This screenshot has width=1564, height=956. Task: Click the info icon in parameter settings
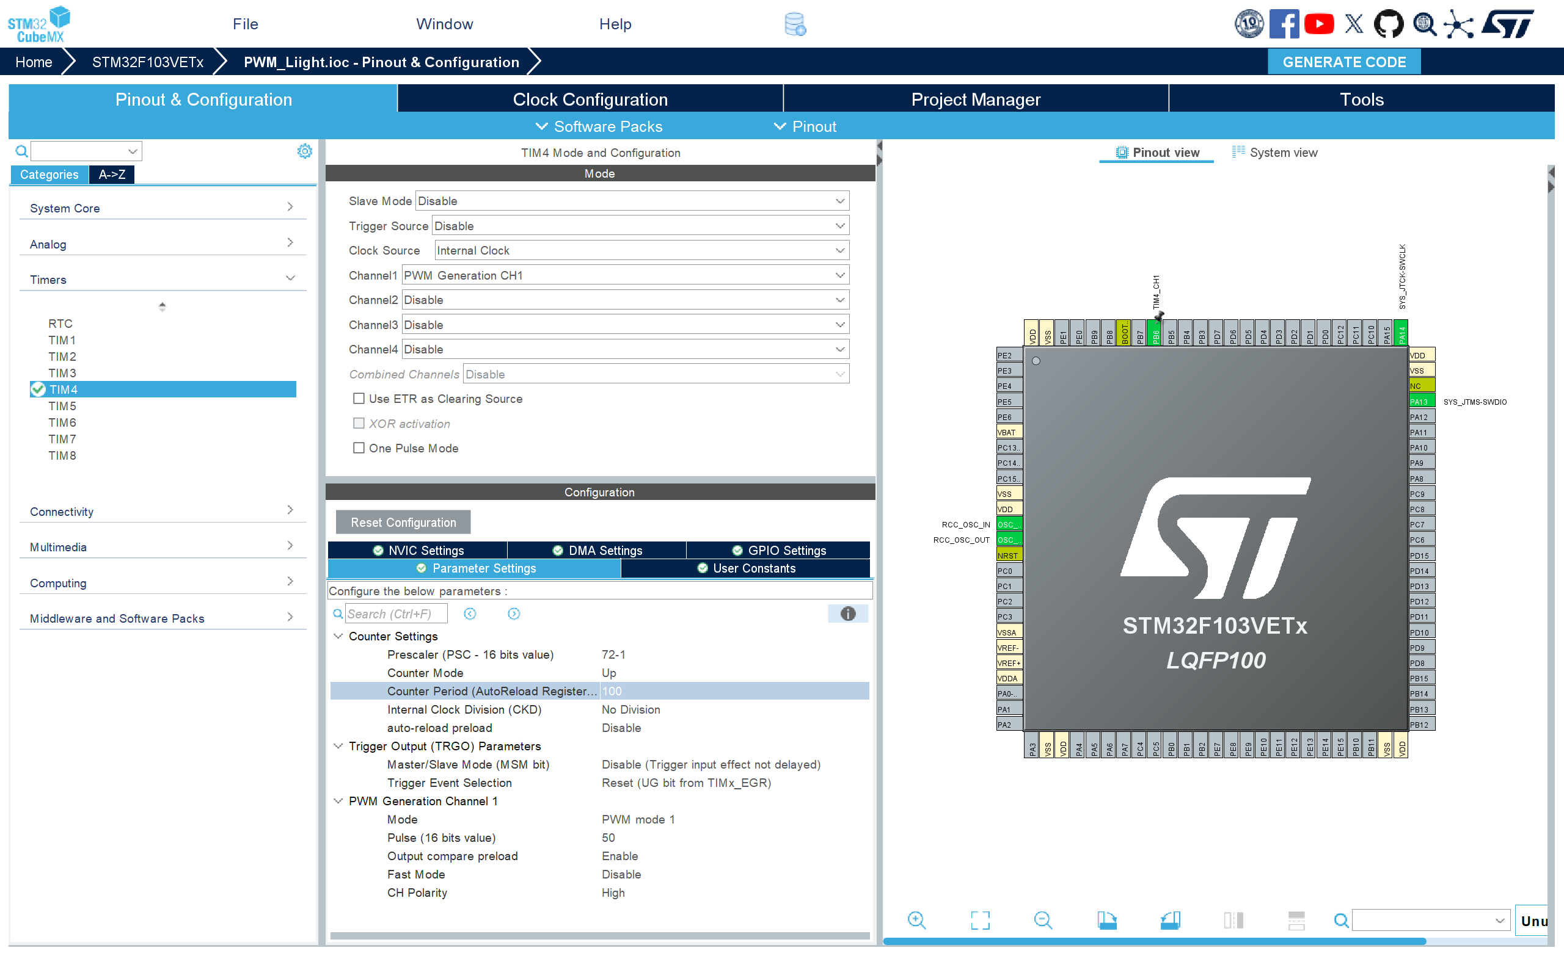[x=847, y=614]
